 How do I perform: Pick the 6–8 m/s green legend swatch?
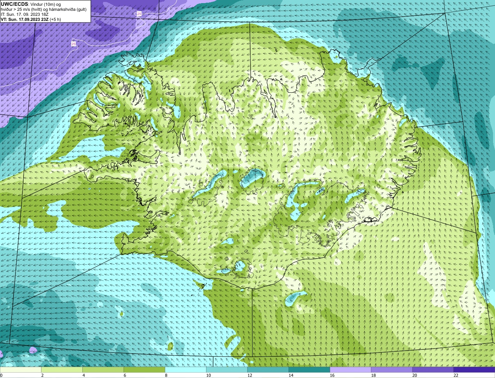pos(144,369)
